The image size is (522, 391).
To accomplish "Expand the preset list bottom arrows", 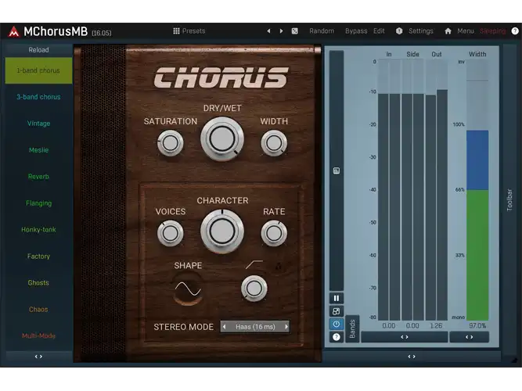I will point(38,357).
